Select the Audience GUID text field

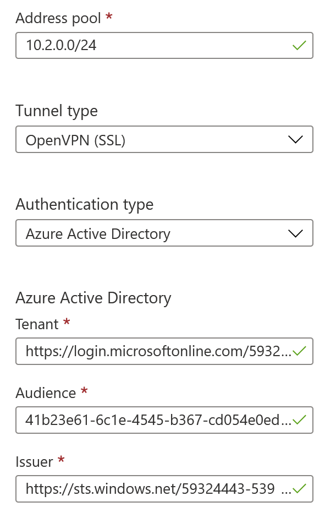pos(164,420)
